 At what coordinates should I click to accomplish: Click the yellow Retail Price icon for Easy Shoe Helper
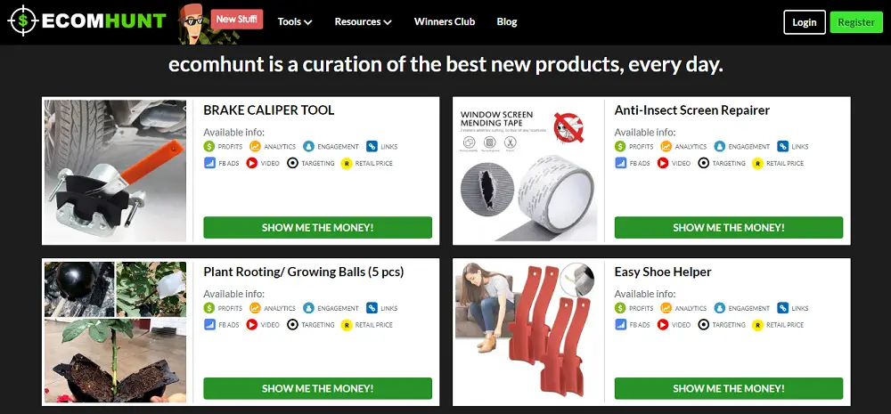pyautogui.click(x=757, y=325)
